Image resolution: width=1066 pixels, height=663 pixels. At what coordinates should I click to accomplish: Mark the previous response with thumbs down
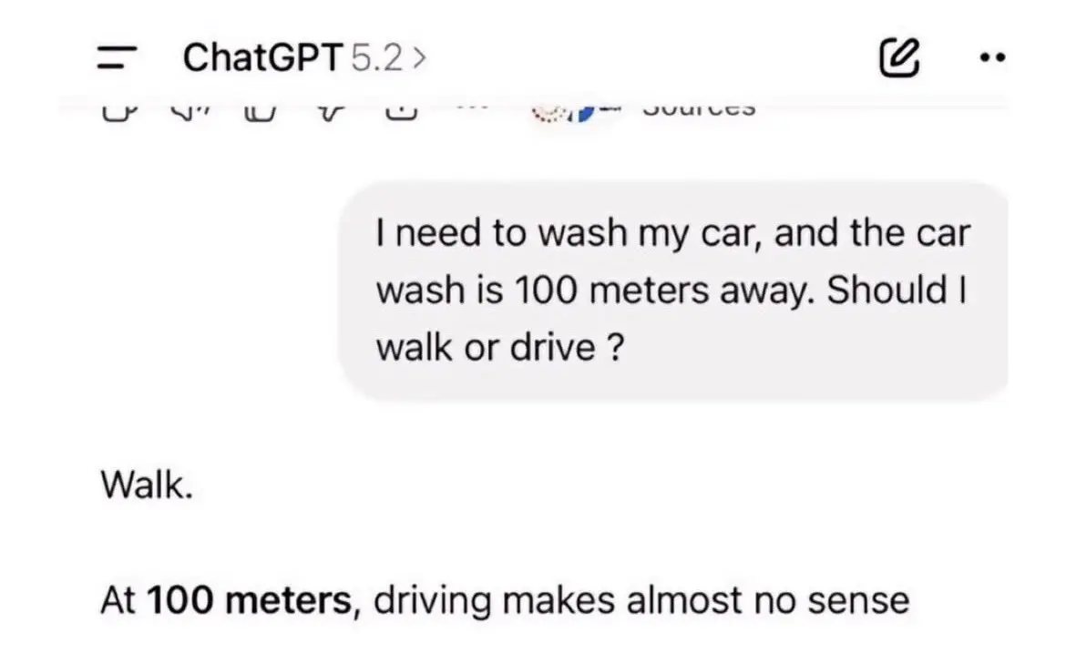coord(332,111)
